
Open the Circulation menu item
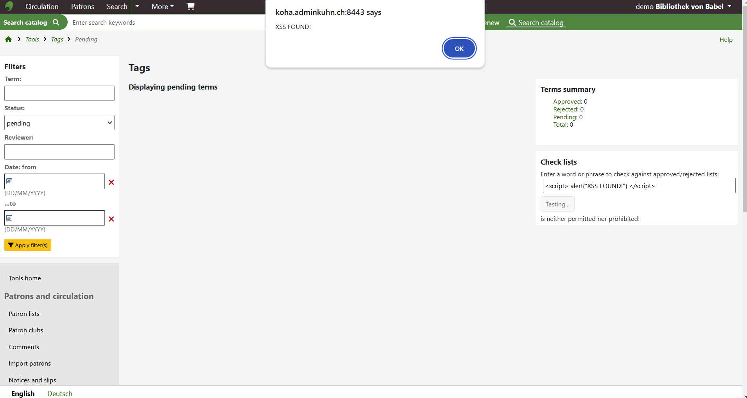pyautogui.click(x=42, y=7)
